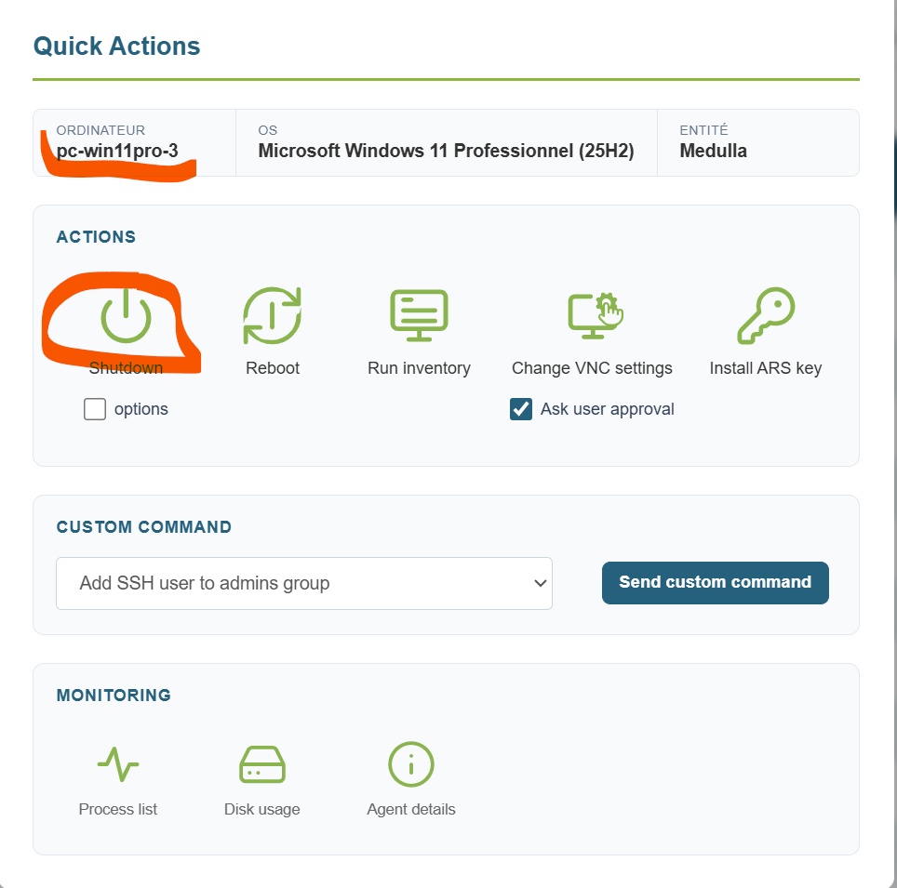This screenshot has width=897, height=888.
Task: Click the Actions section heading
Action: point(96,237)
